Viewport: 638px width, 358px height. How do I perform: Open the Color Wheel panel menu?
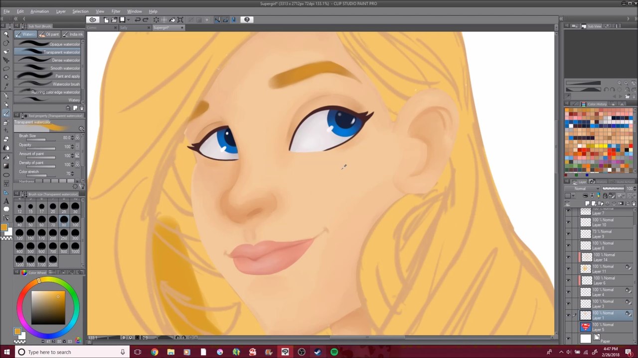click(x=15, y=272)
